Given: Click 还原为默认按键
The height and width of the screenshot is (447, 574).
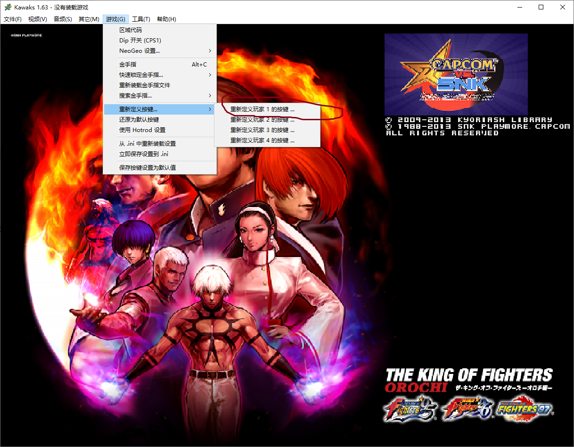Looking at the screenshot, I should tap(139, 120).
